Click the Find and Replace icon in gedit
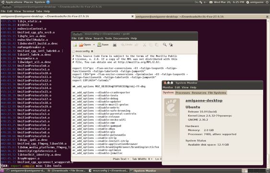This screenshot has width=270, height=173. click(171, 45)
